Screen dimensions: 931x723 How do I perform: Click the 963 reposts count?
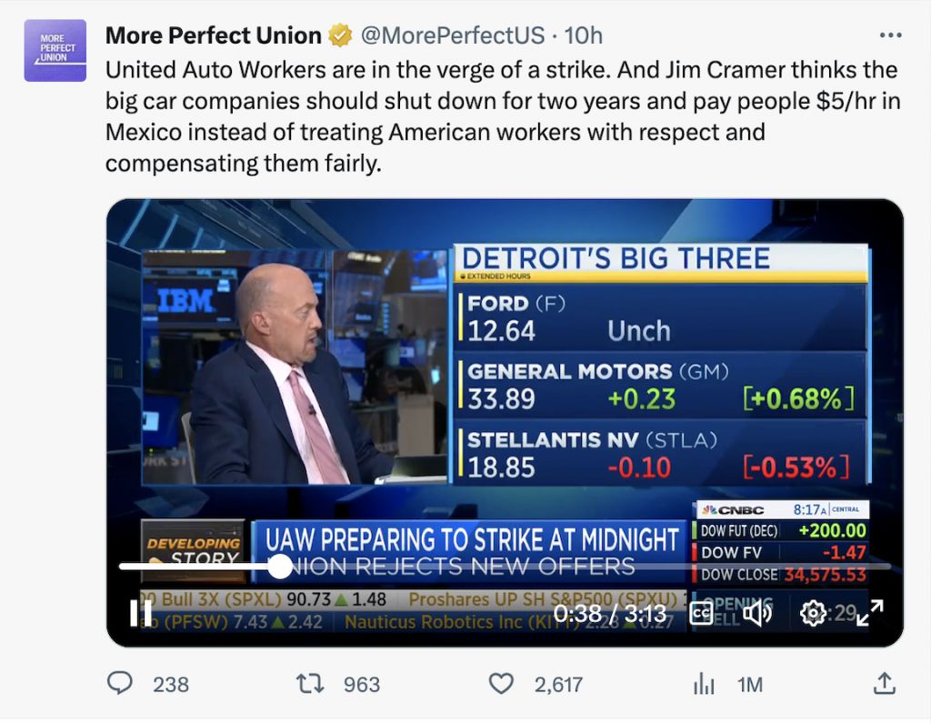[x=361, y=684]
